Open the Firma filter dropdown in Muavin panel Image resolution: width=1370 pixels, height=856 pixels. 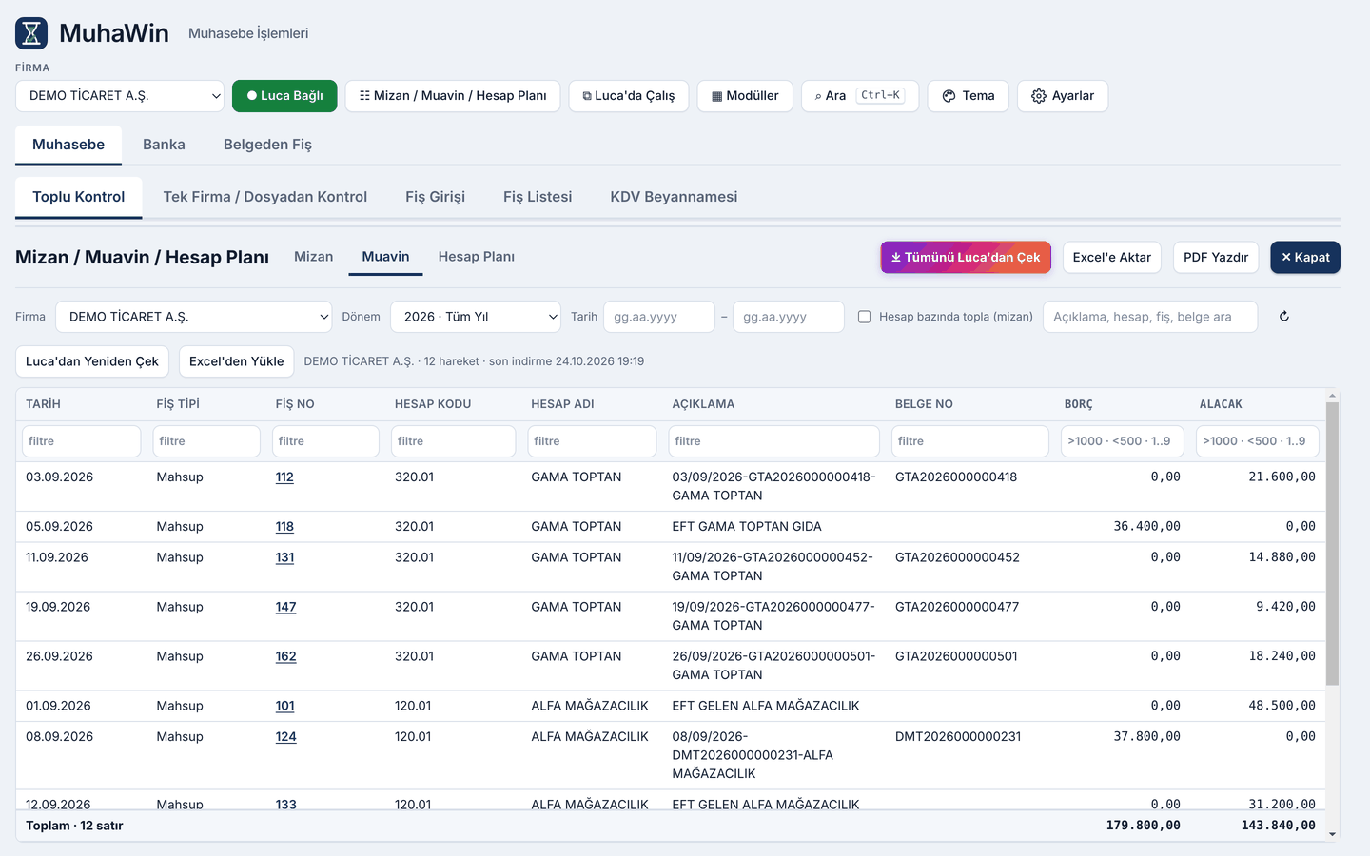(x=194, y=317)
